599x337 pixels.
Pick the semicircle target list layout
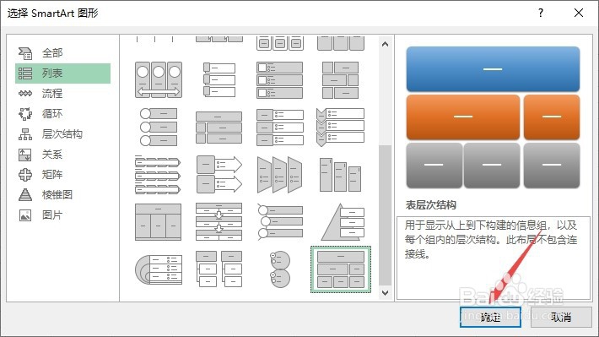pyautogui.click(x=159, y=269)
